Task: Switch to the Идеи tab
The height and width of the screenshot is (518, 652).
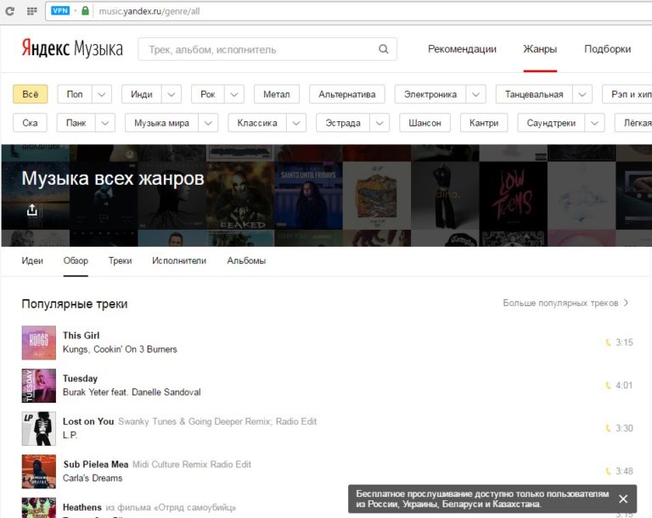Action: (32, 261)
